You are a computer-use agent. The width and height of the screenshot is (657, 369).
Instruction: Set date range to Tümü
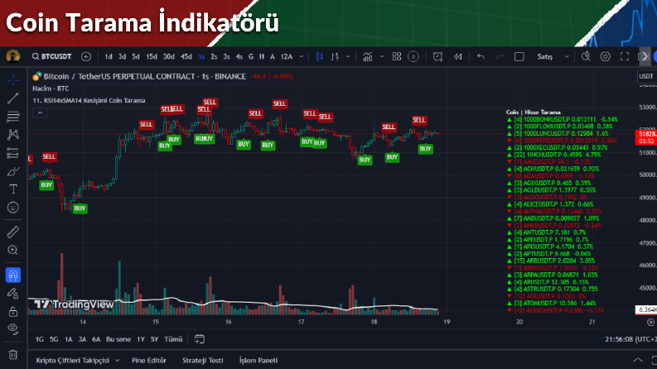[173, 339]
